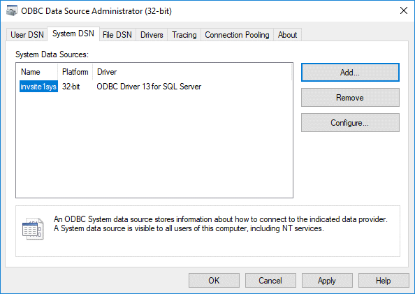Go to the Drivers tab
This screenshot has height=294, width=415.
[152, 35]
